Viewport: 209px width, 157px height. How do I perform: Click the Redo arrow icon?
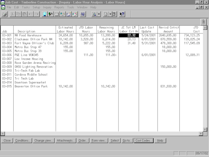coord(37,14)
